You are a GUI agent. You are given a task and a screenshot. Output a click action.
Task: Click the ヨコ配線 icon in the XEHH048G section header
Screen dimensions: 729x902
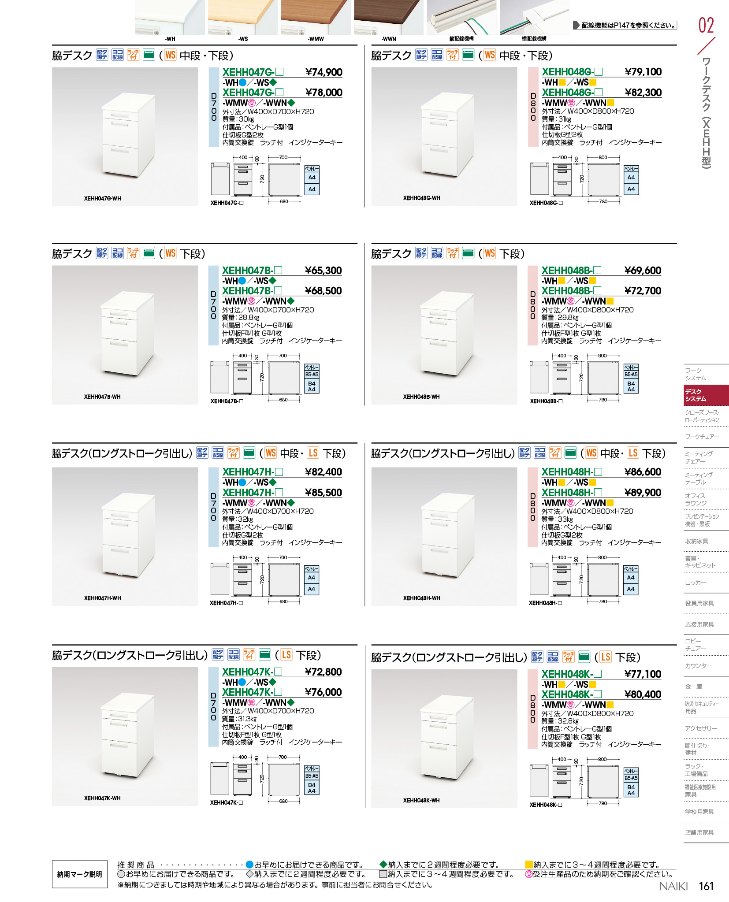(x=437, y=55)
